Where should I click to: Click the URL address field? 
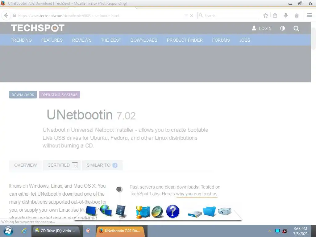click(x=101, y=15)
